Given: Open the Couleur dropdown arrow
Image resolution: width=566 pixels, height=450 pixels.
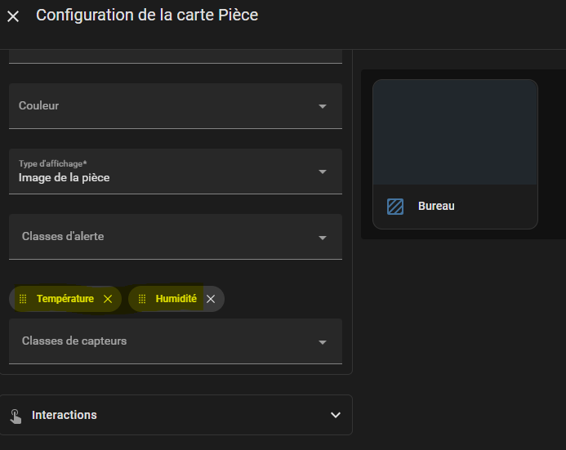Looking at the screenshot, I should pyautogui.click(x=323, y=106).
